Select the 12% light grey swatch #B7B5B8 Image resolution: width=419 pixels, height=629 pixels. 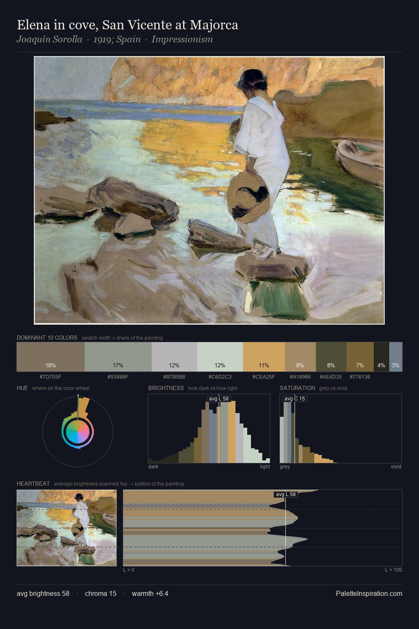(x=174, y=357)
